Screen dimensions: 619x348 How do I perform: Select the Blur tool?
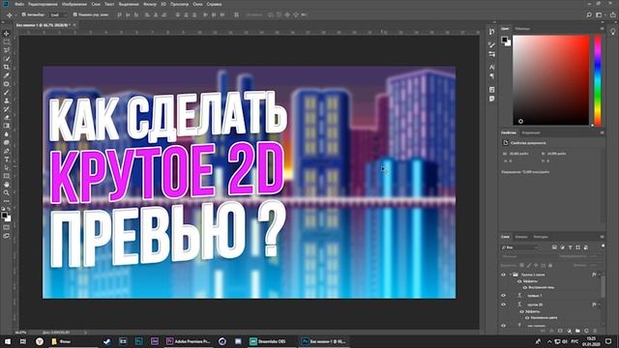tap(7, 134)
